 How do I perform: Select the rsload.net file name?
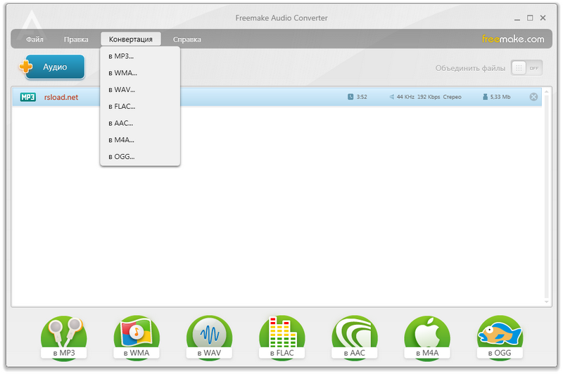61,97
